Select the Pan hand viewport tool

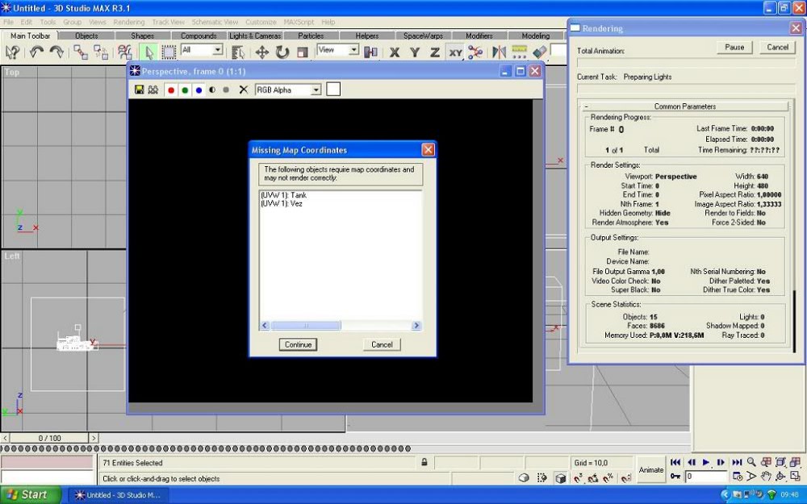coord(766,477)
